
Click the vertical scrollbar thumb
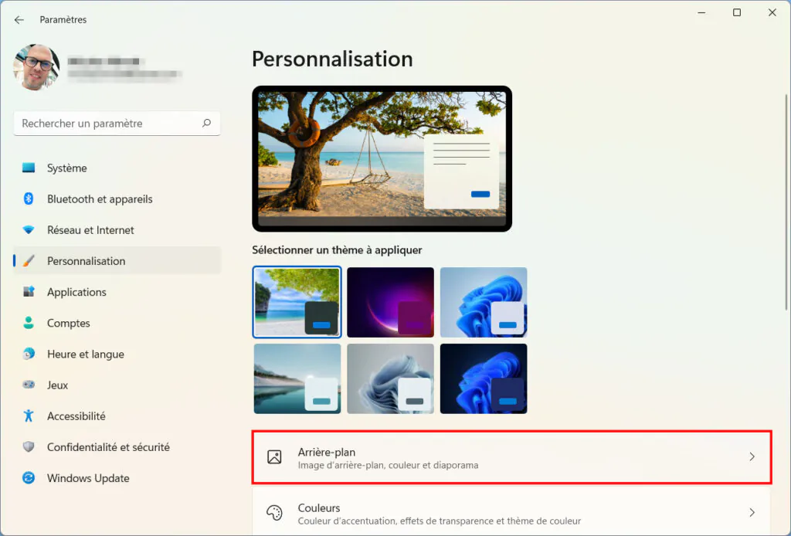(x=787, y=202)
